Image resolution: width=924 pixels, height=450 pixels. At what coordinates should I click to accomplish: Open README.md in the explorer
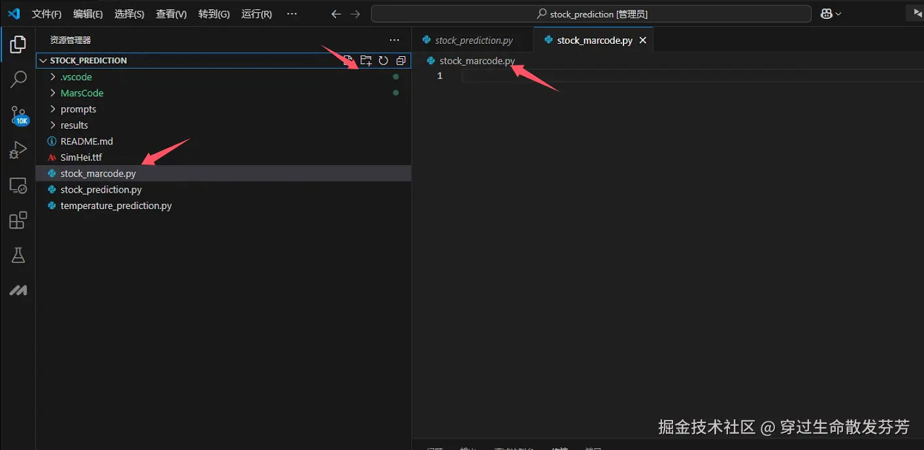(x=223, y=141)
